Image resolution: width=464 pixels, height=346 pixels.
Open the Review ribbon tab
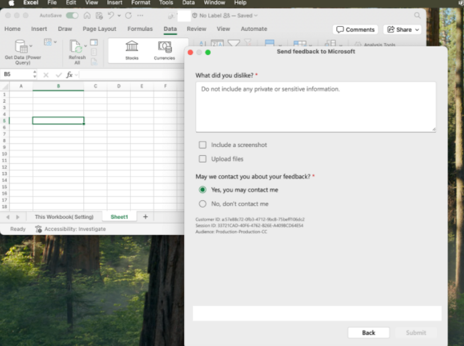[197, 29]
